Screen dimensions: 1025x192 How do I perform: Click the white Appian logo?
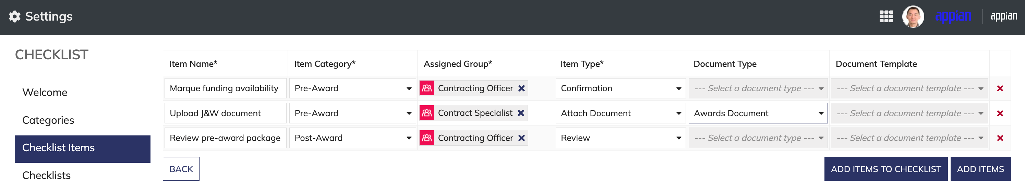pyautogui.click(x=1003, y=16)
